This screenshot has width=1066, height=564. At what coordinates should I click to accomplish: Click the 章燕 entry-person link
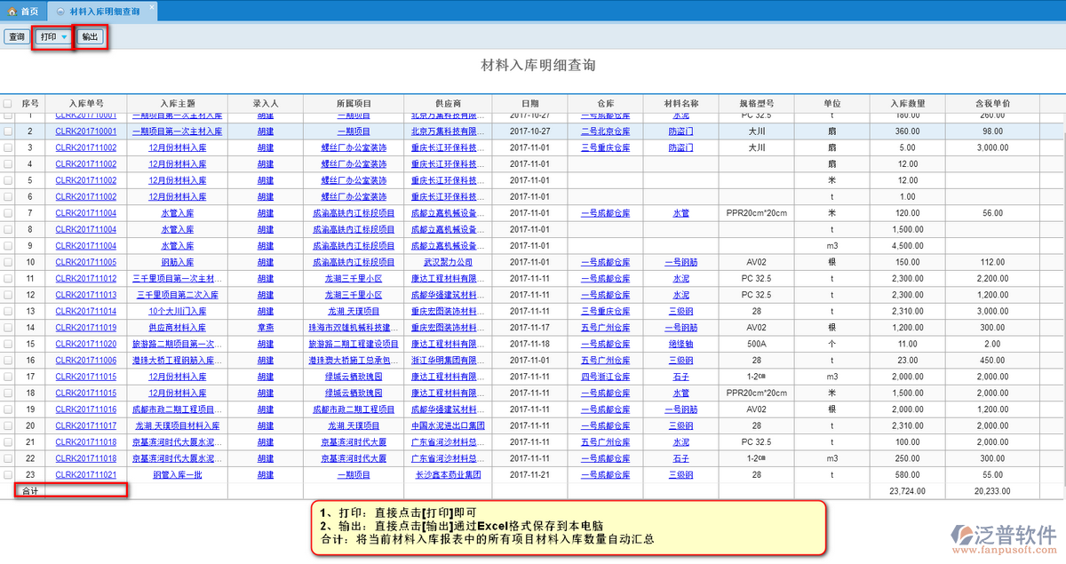coord(265,328)
